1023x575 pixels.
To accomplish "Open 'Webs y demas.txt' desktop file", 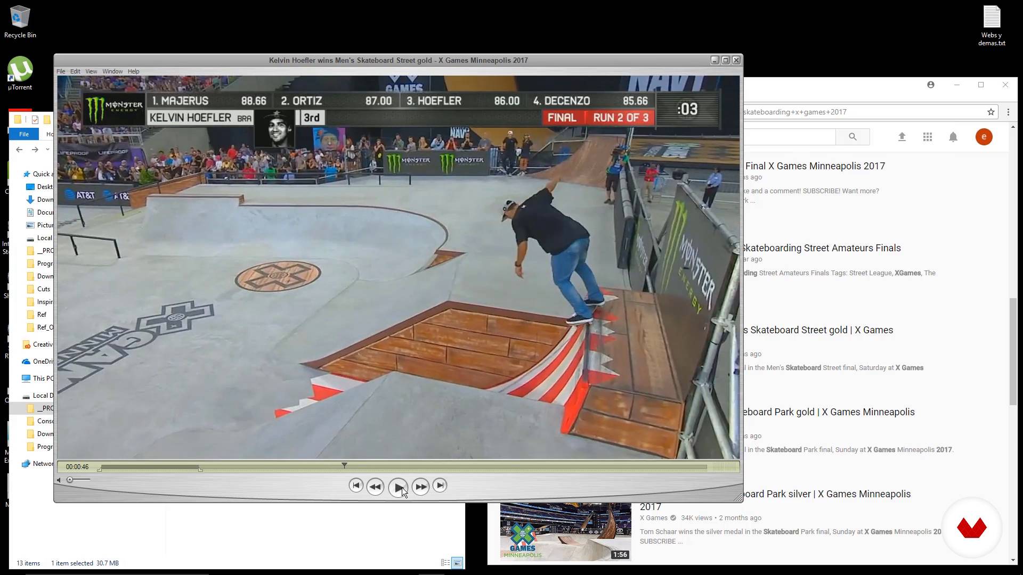I will (x=992, y=26).
